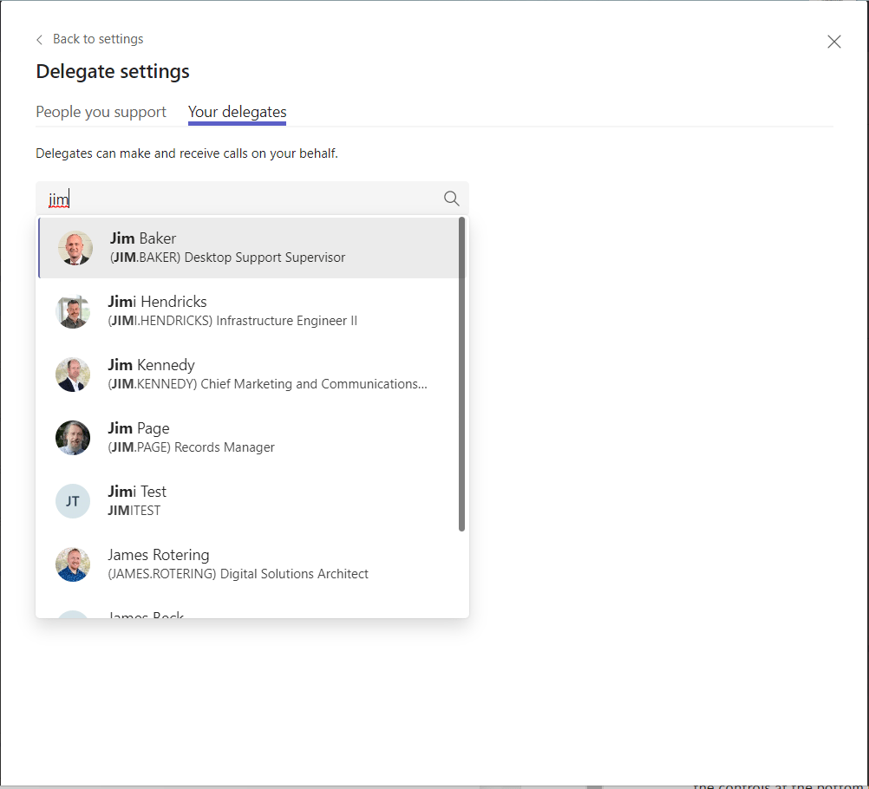Open the Back to settings link
This screenshot has height=789, width=869.
[x=97, y=39]
